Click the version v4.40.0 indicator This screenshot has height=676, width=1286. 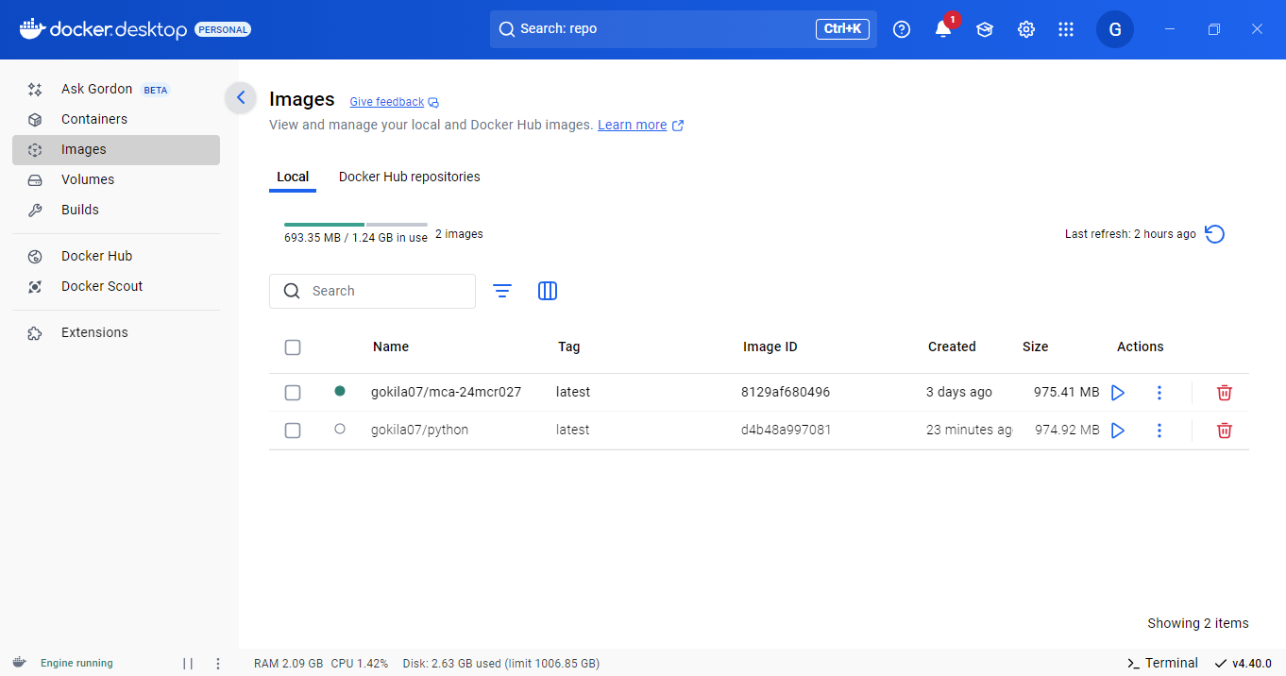[x=1243, y=663]
